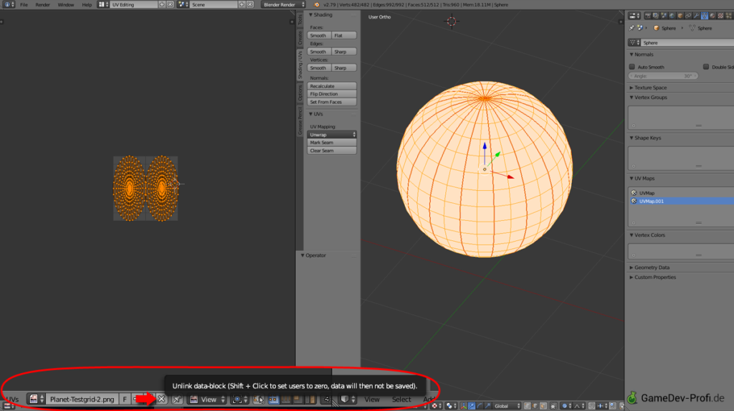Click the rotate manipulator arc icon

(x=480, y=406)
